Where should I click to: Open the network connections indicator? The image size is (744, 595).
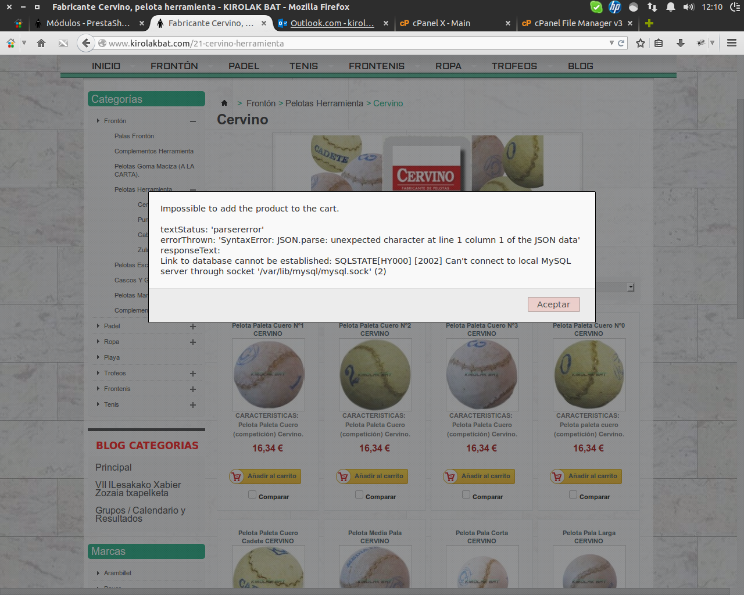coord(652,7)
